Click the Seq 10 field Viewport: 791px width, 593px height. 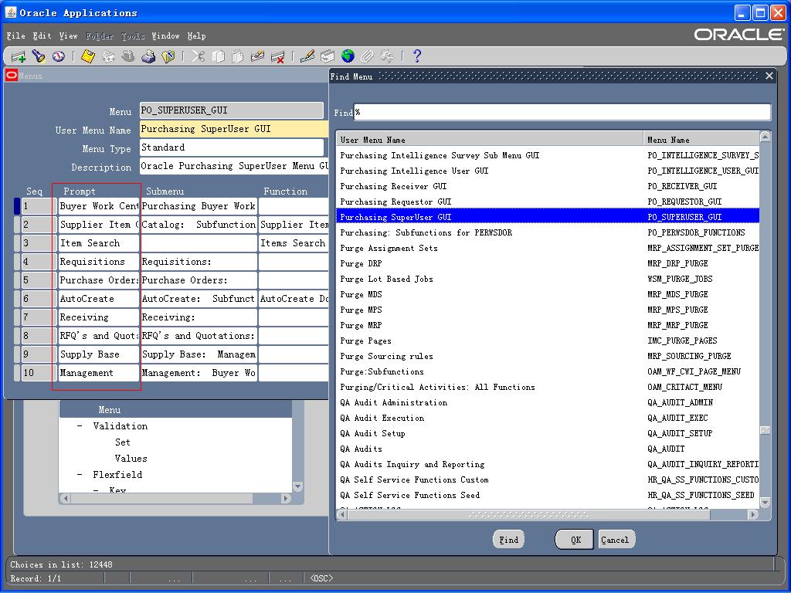point(36,373)
